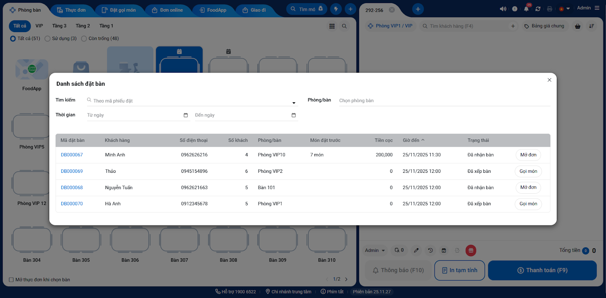The height and width of the screenshot is (298, 606).
Task: Close the Danh sách đặt bàn dialog
Action: tap(549, 80)
